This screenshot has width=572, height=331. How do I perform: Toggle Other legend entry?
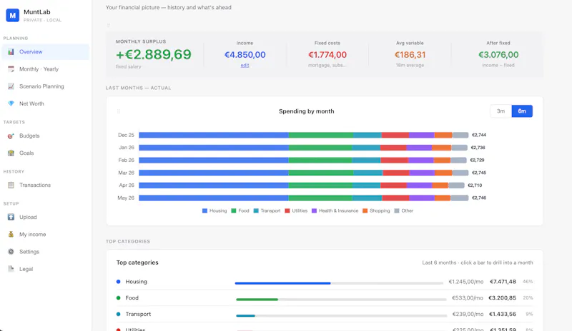coord(404,210)
